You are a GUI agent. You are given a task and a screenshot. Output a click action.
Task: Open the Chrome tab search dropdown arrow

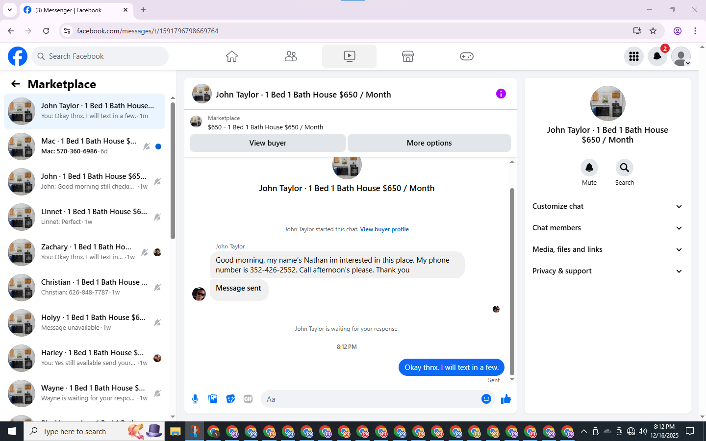pyautogui.click(x=10, y=10)
